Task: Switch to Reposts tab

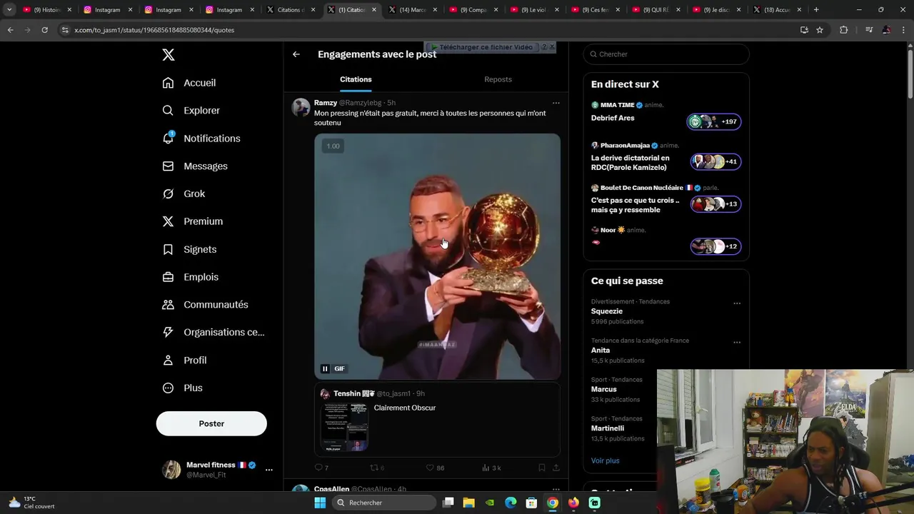Action: pos(498,79)
